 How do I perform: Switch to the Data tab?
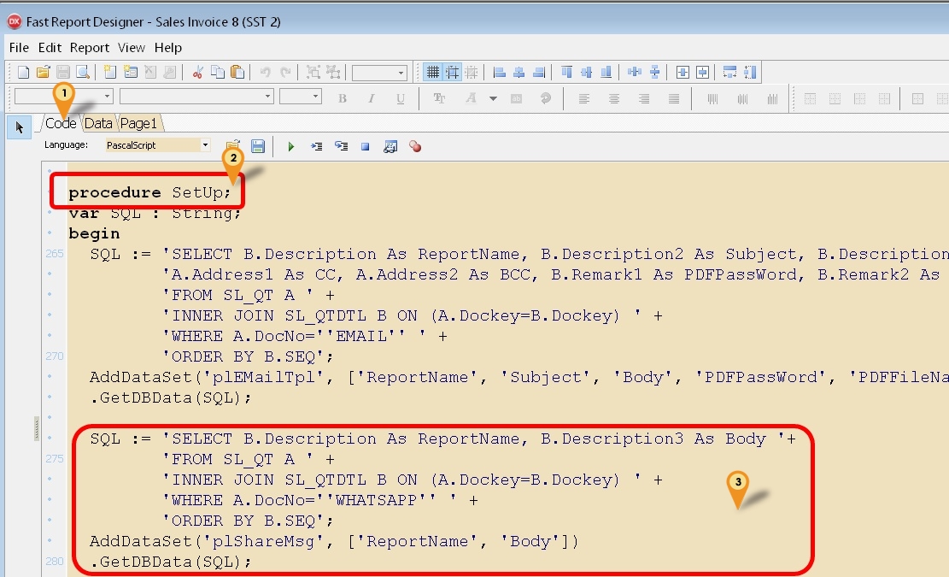(x=98, y=123)
